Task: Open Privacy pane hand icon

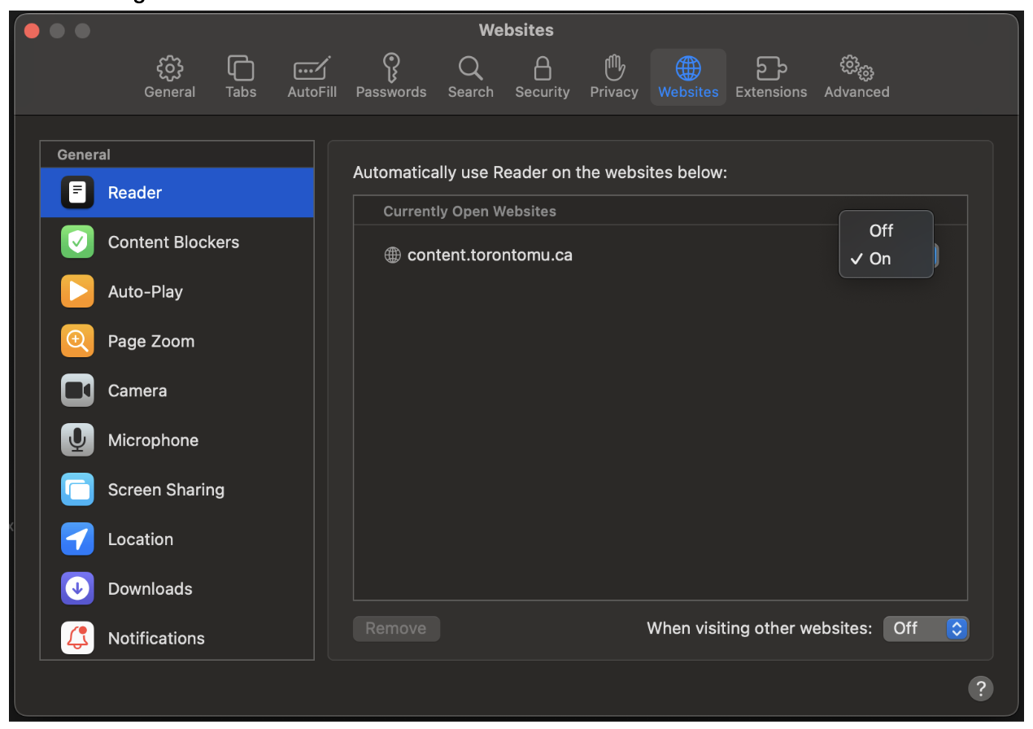Action: point(613,77)
